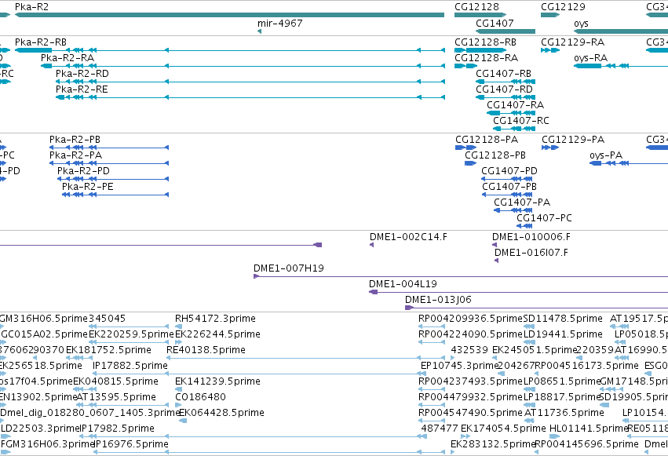
Task: Click EST RP004237493.5prime
Action: [x=470, y=381]
